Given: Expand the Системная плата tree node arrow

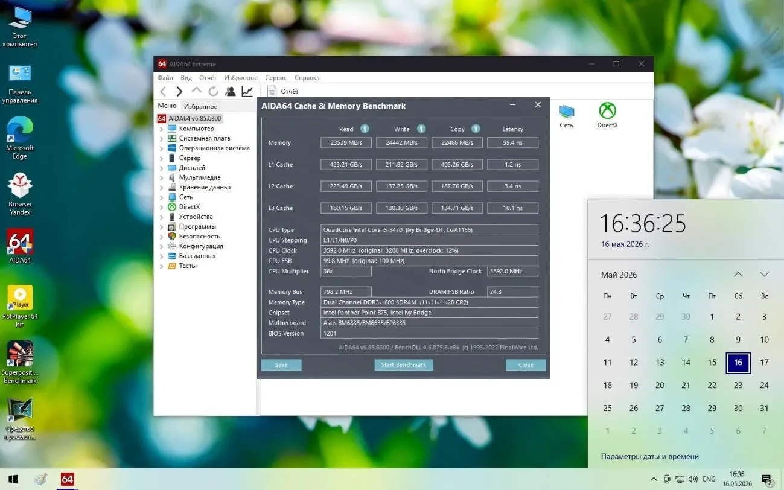Looking at the screenshot, I should click(161, 138).
